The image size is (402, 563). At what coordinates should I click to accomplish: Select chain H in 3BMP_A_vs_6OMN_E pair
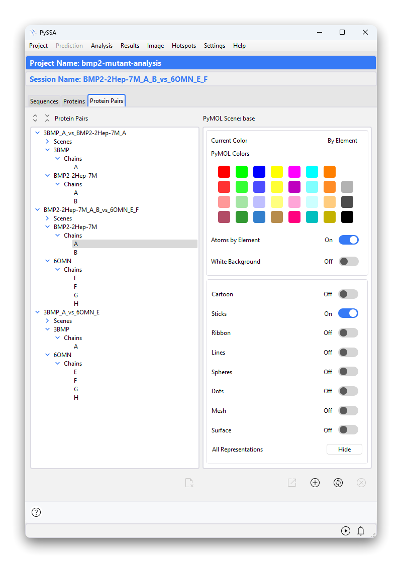point(76,397)
